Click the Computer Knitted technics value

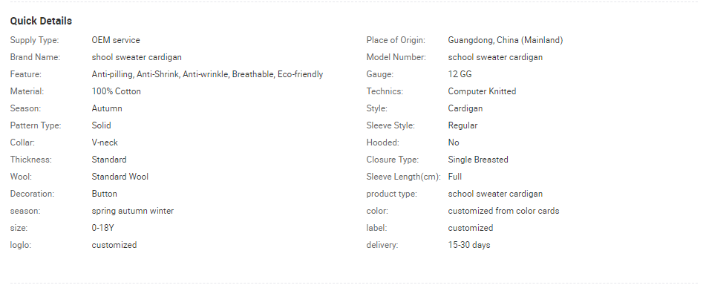tap(482, 91)
